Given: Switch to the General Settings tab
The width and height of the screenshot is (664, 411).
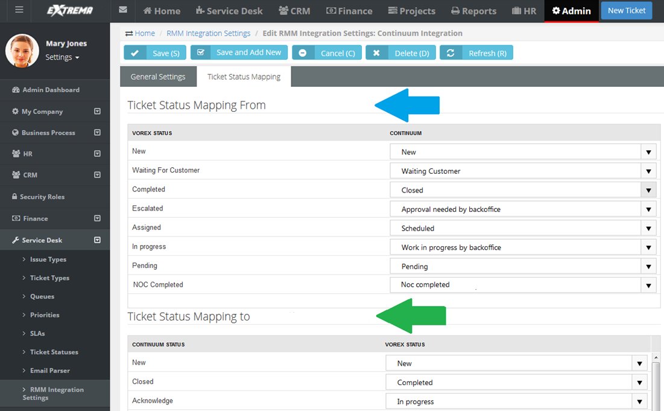Looking at the screenshot, I should [x=158, y=77].
